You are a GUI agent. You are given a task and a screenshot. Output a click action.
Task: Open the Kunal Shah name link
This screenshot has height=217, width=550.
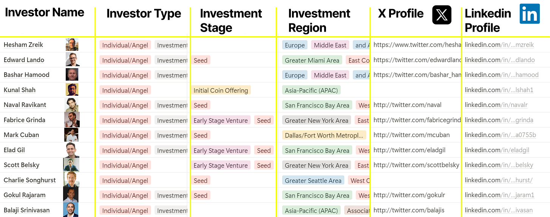20,90
